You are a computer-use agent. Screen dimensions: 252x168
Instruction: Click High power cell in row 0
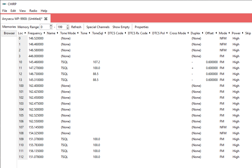tap(236, 38)
